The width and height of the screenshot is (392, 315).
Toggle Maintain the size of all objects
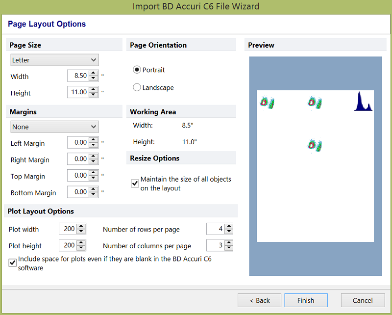click(x=135, y=184)
